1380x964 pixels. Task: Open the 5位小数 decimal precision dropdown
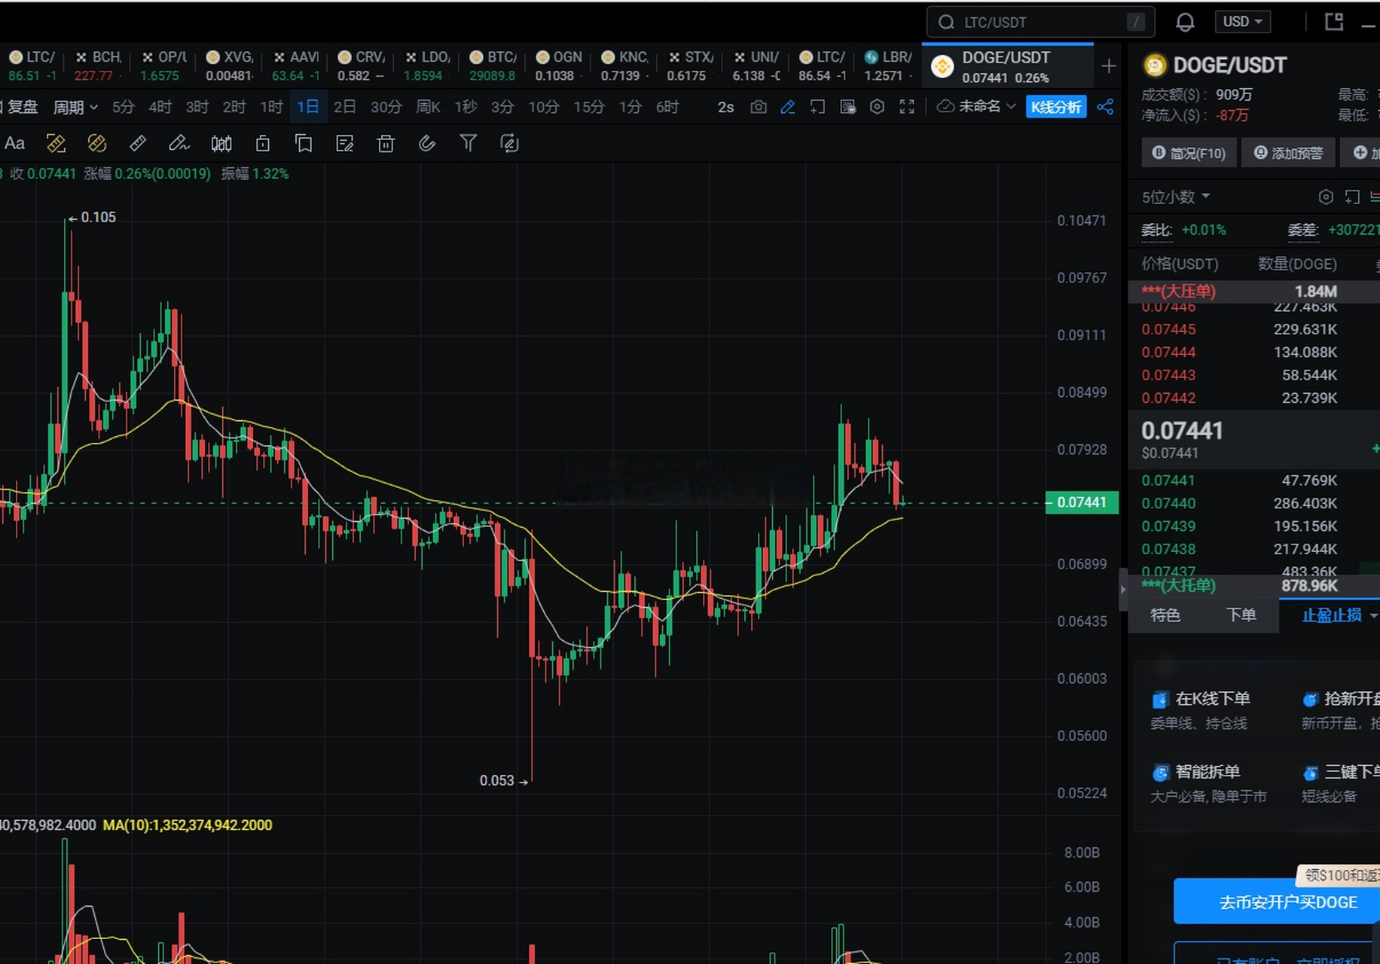[1176, 197]
